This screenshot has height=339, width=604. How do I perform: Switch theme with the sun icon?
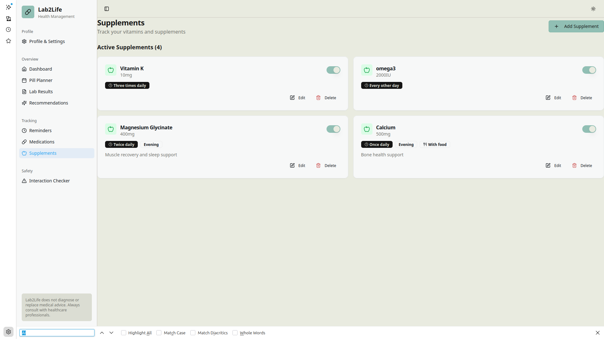click(593, 9)
